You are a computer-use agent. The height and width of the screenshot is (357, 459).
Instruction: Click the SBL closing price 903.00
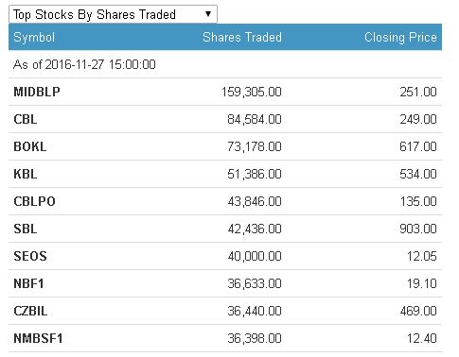click(418, 229)
